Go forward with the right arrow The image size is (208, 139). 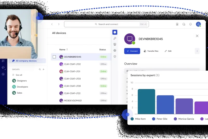click(59, 24)
